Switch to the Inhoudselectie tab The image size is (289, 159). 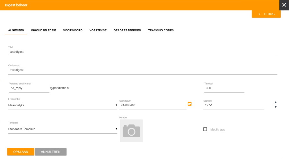pos(44,30)
